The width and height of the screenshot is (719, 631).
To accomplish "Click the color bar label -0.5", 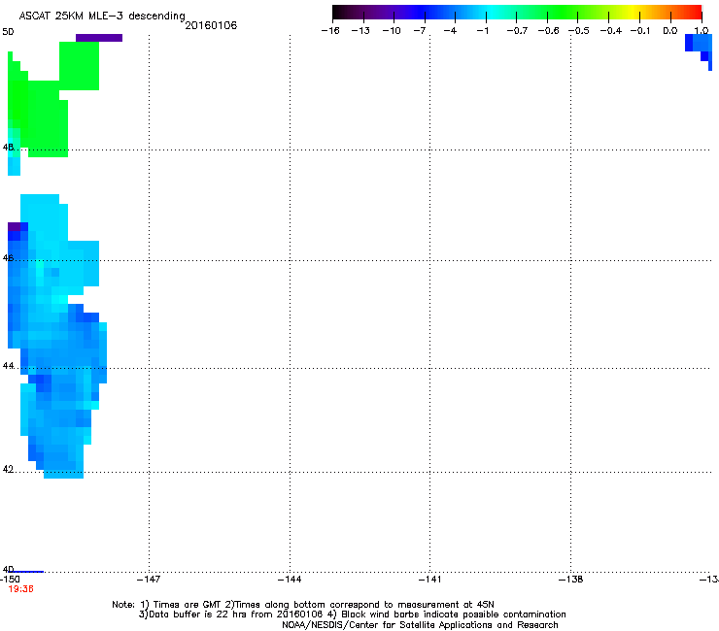I will (x=579, y=31).
